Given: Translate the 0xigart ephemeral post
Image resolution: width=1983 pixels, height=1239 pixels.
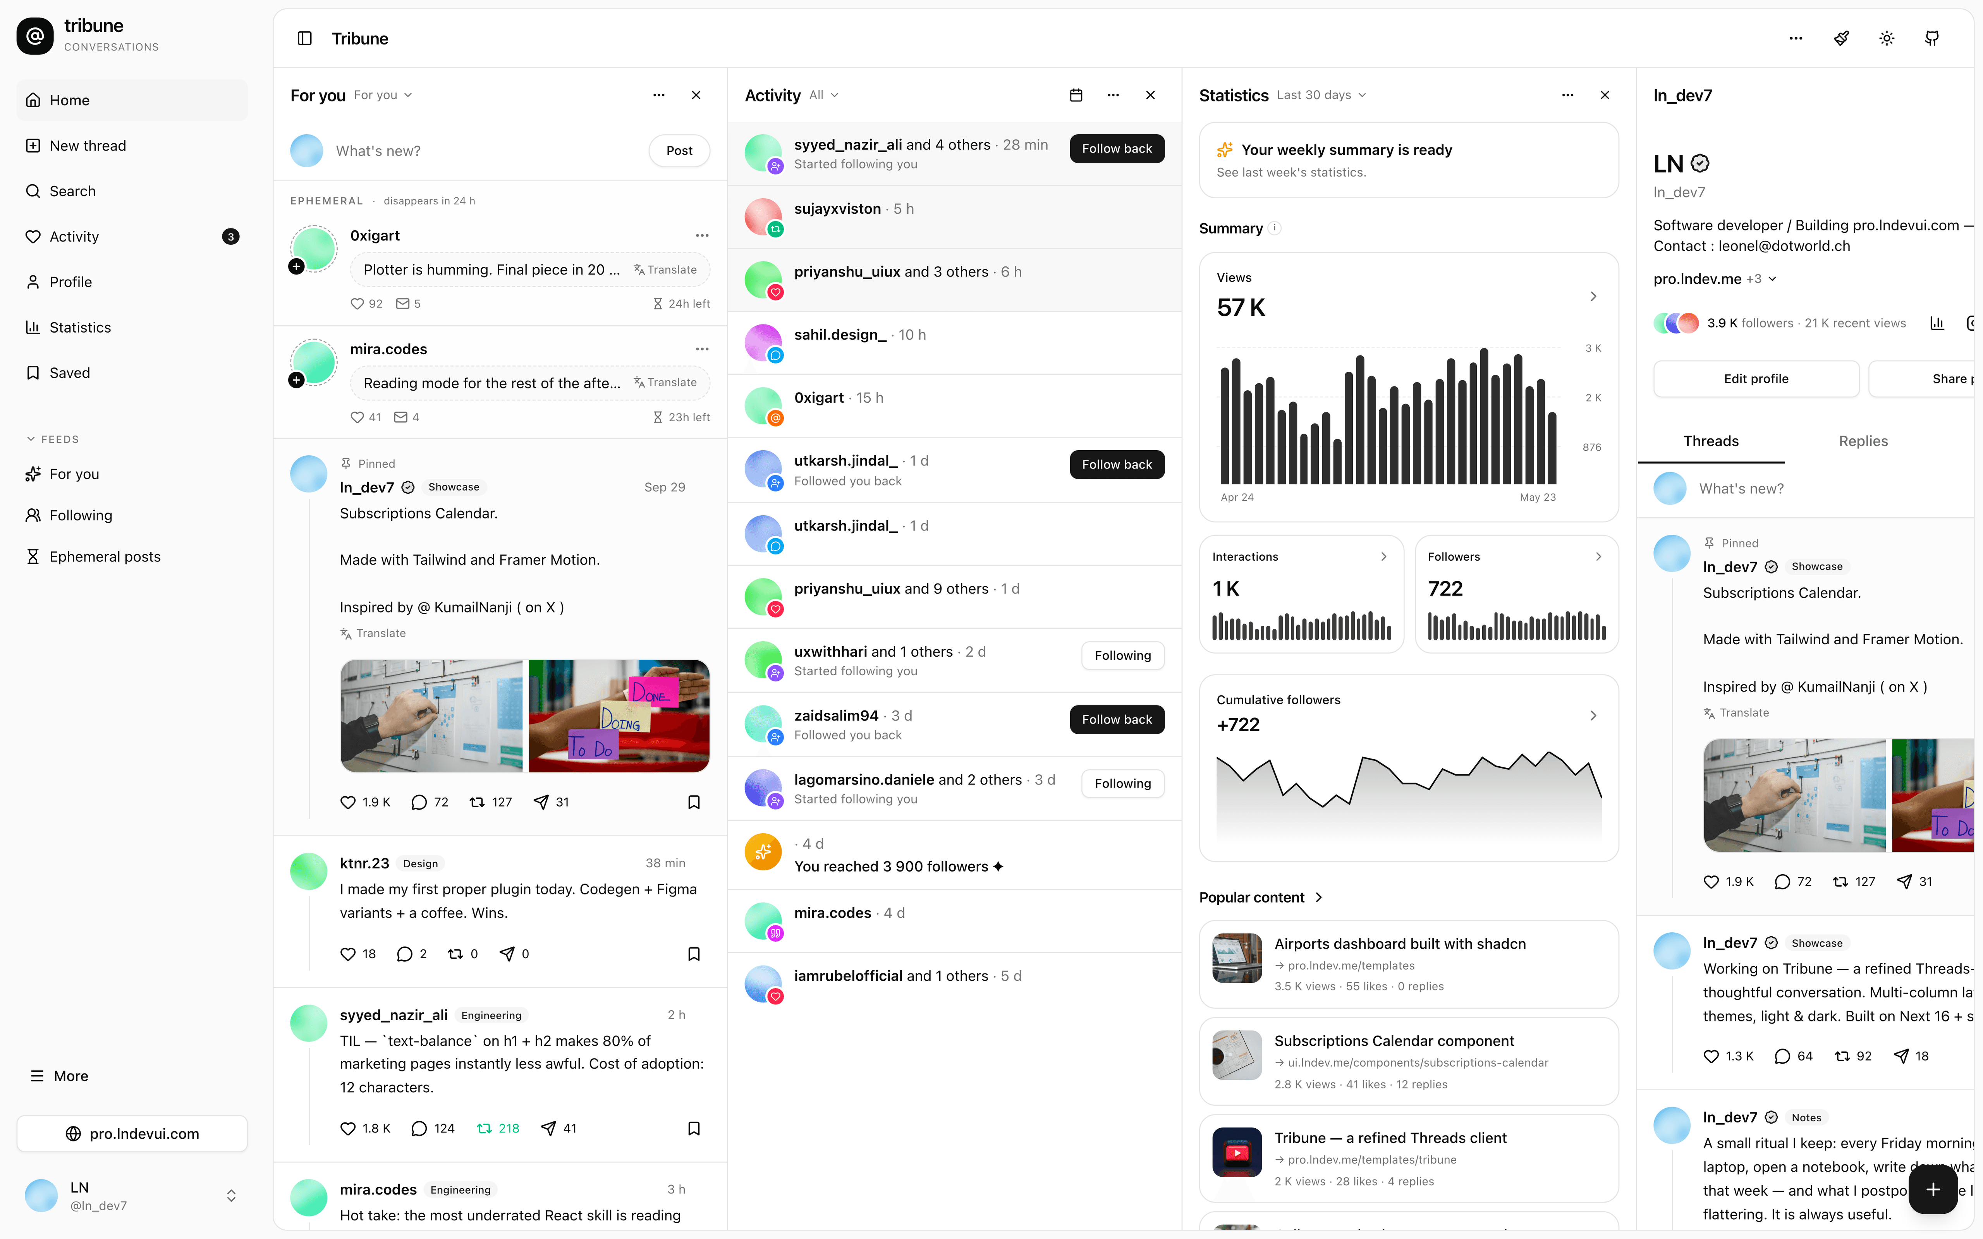Looking at the screenshot, I should pyautogui.click(x=665, y=269).
